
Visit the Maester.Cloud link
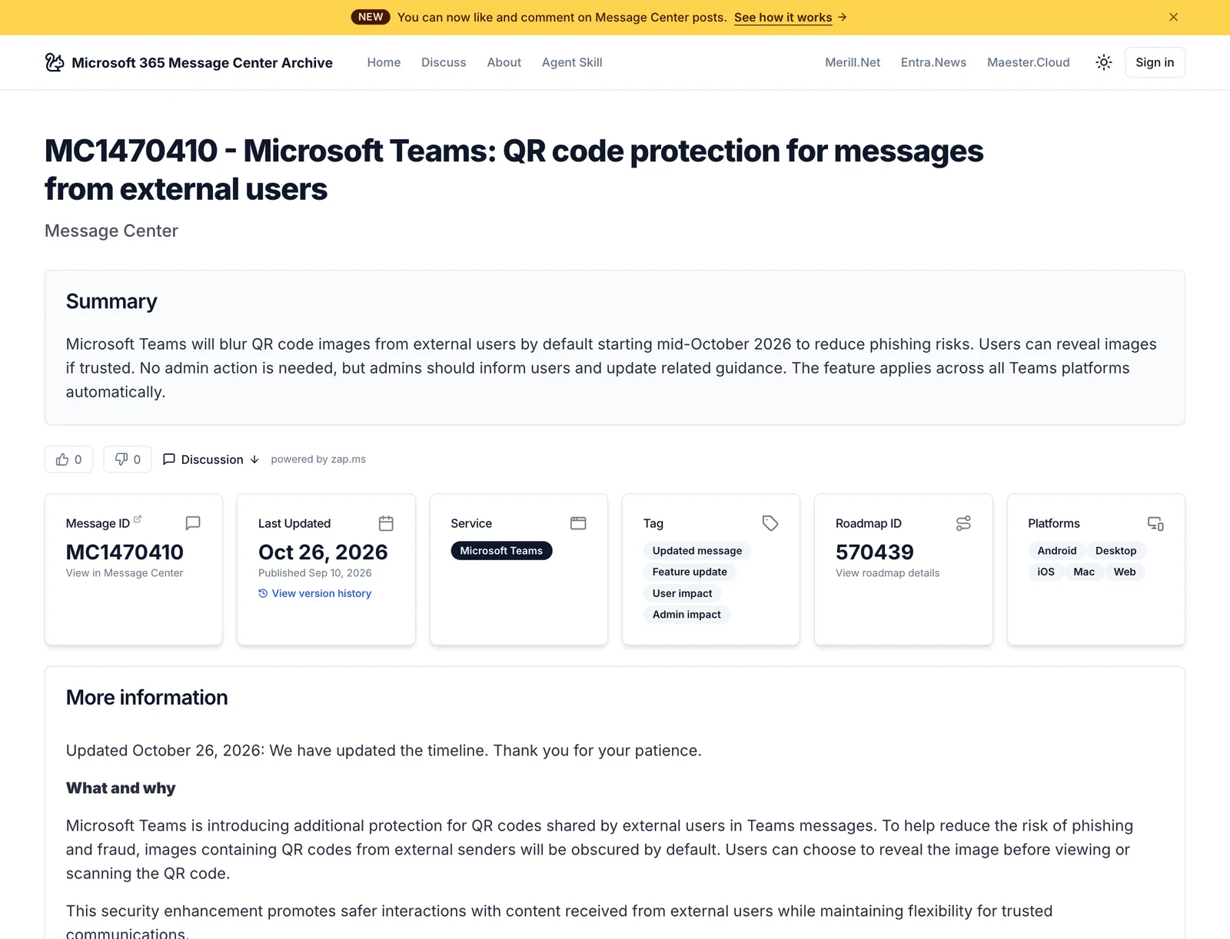click(x=1028, y=62)
